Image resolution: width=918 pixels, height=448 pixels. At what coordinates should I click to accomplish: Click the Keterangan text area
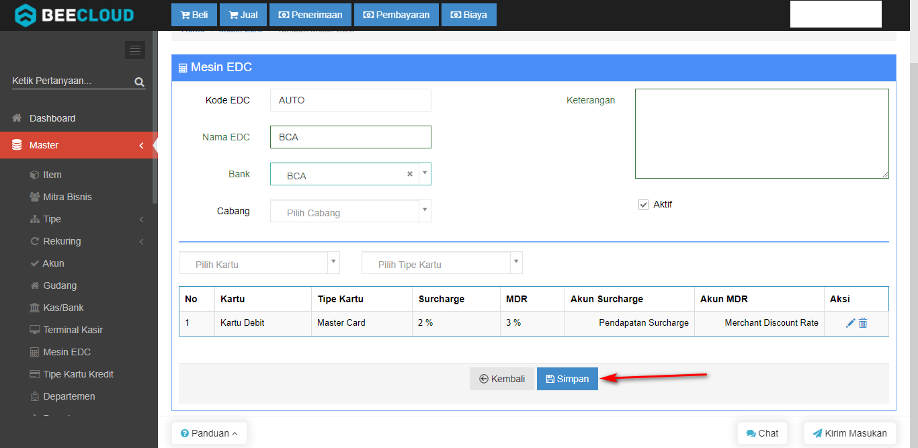point(762,134)
